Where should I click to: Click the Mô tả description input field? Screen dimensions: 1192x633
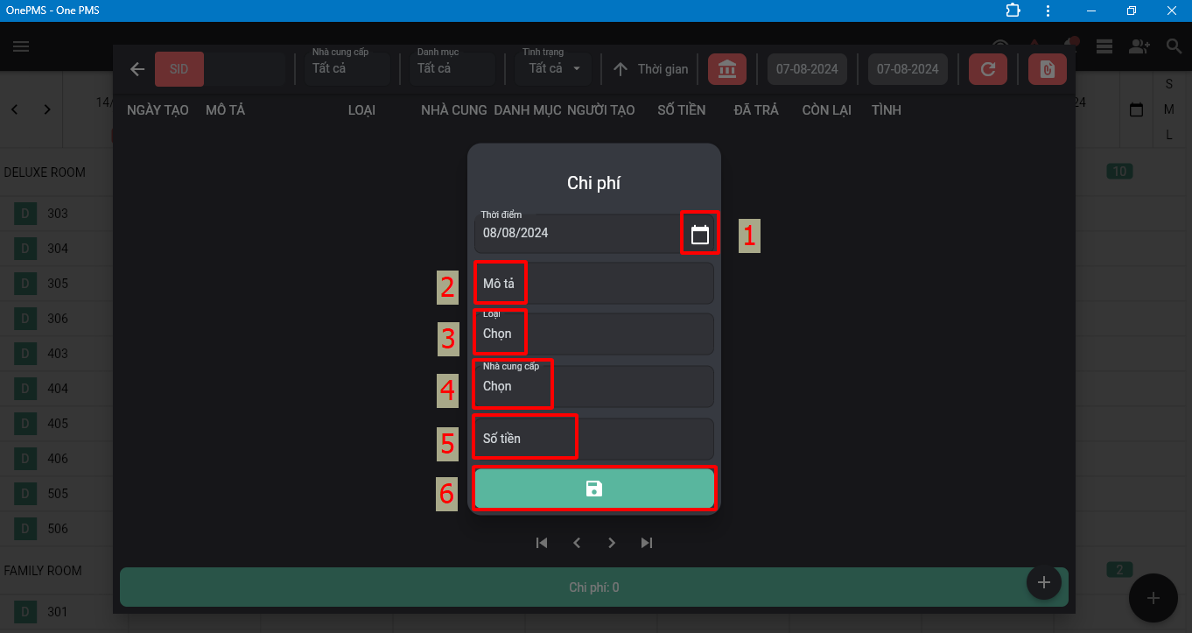pyautogui.click(x=594, y=284)
